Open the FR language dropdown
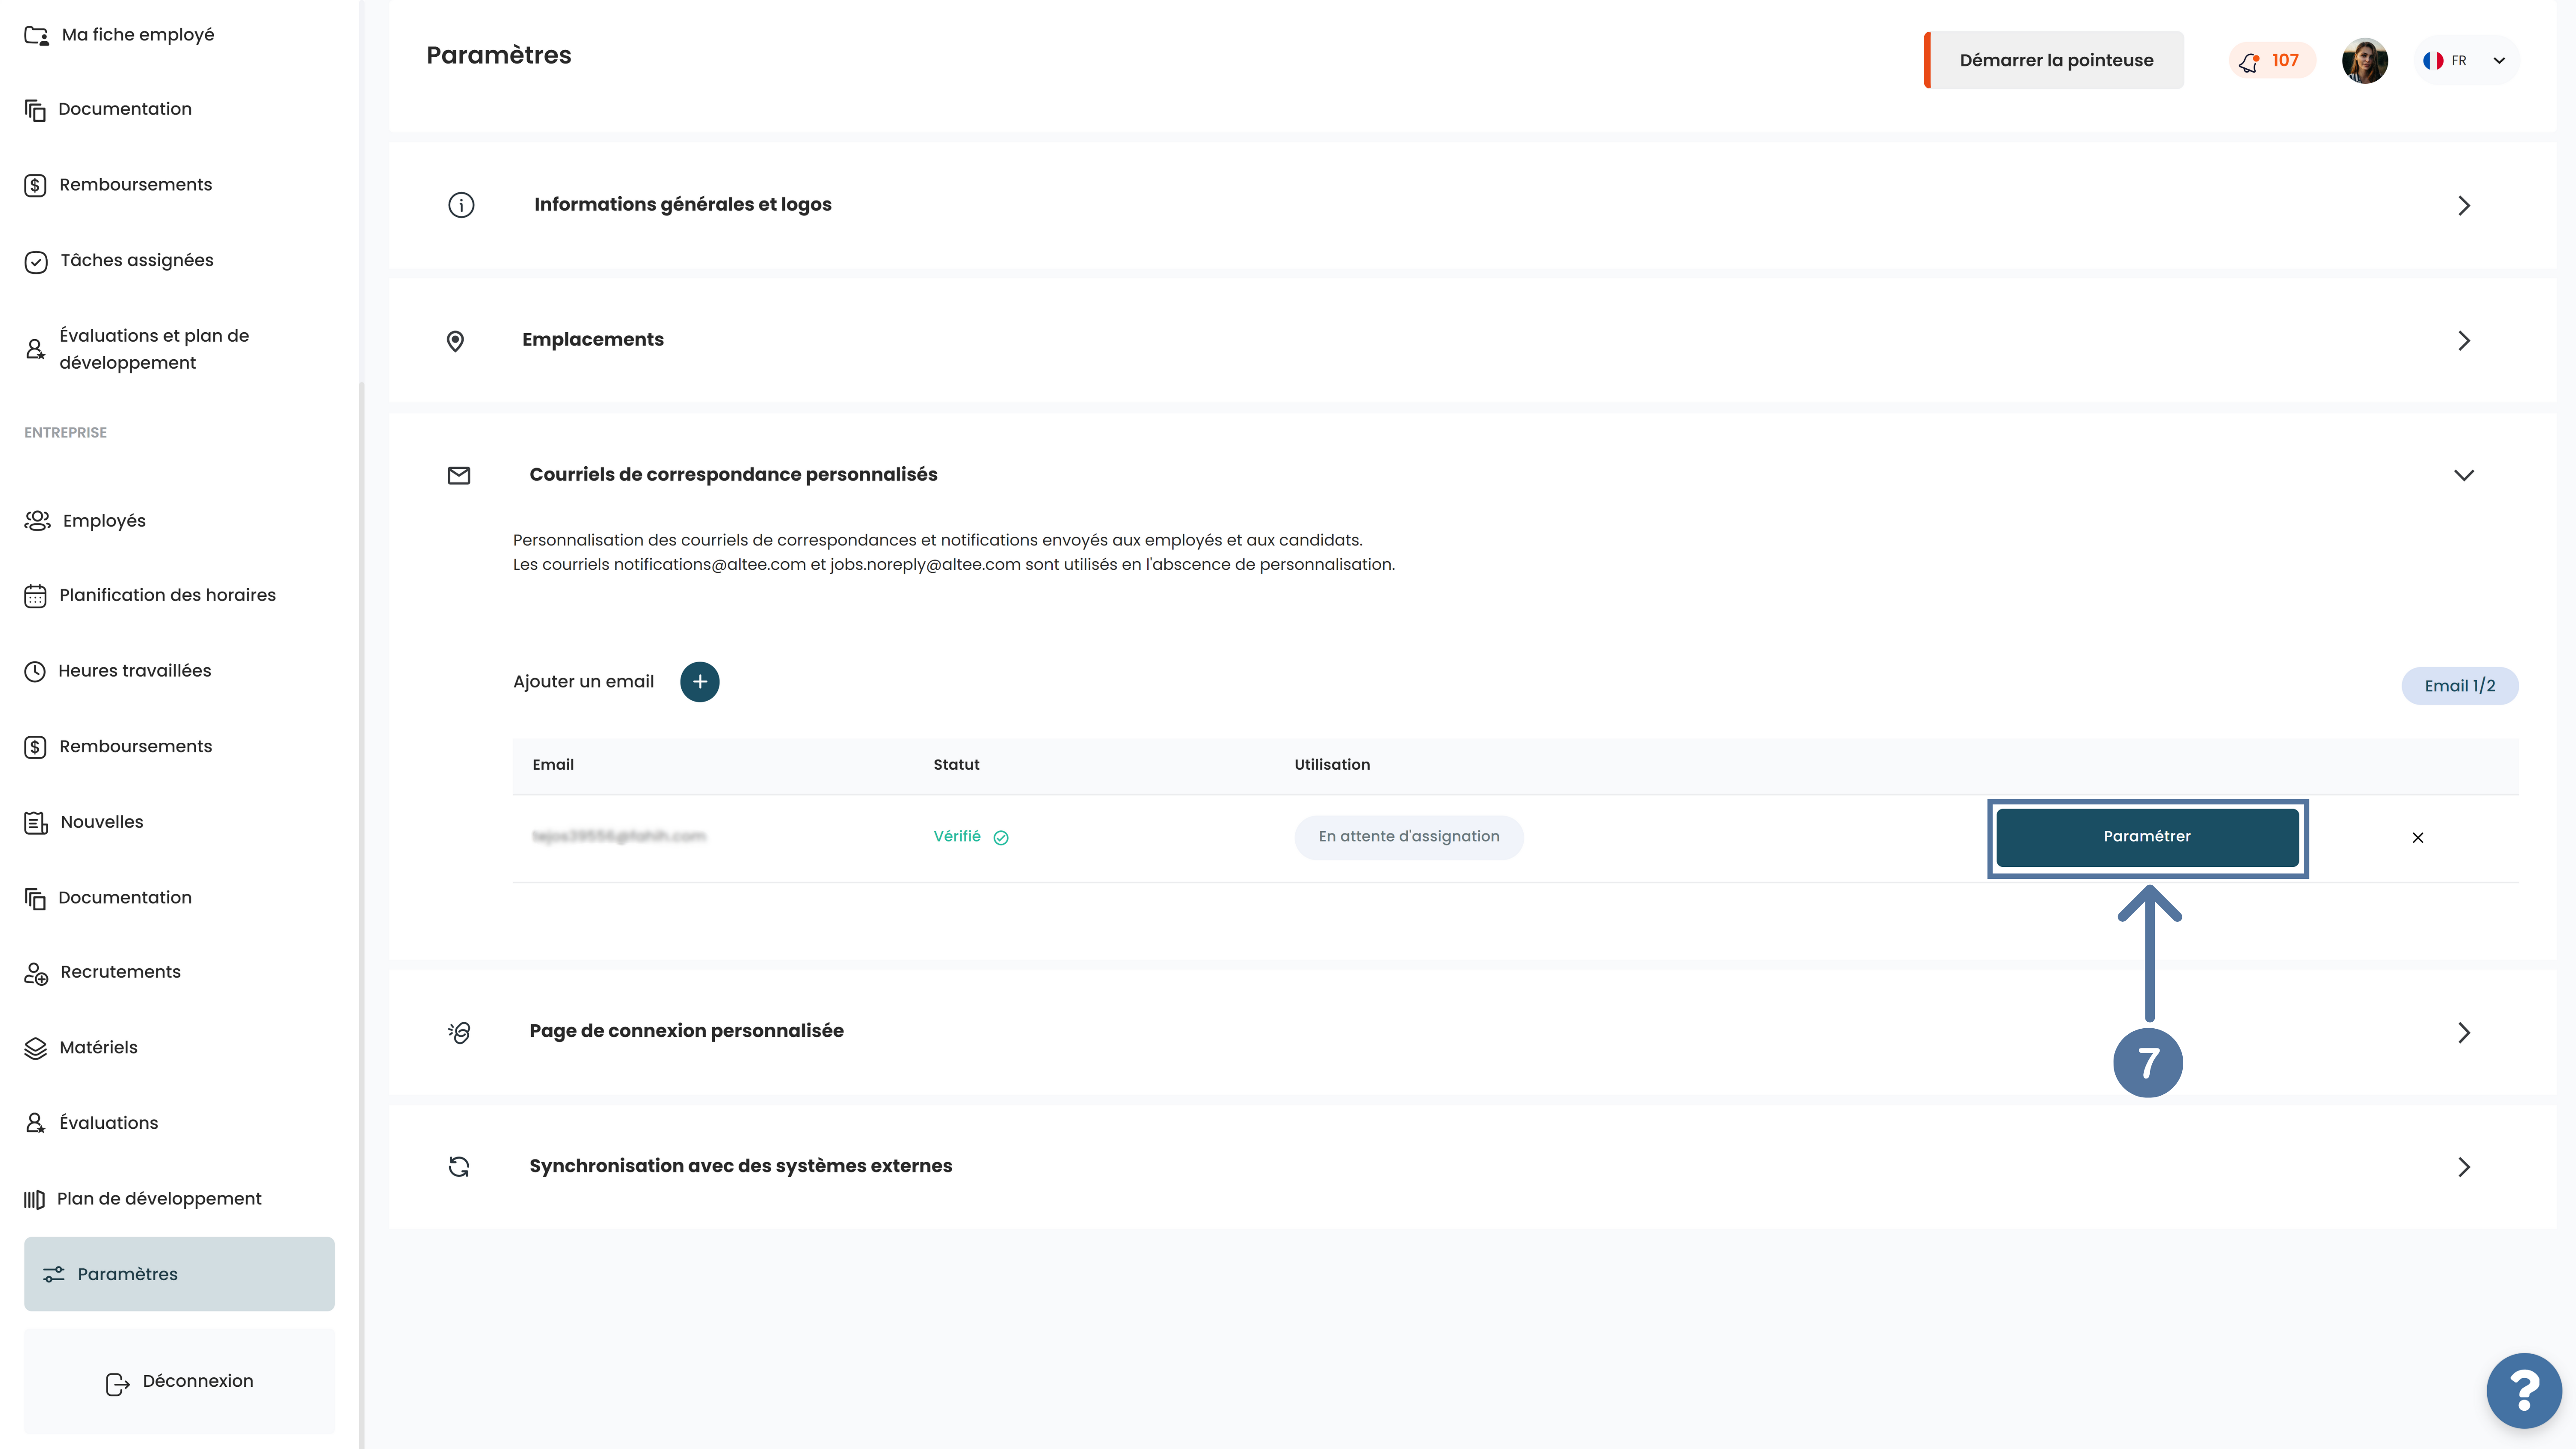 (2466, 60)
